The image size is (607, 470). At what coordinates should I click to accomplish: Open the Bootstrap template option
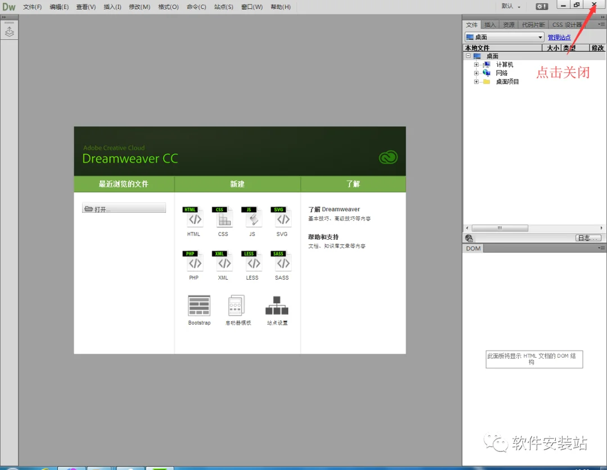coord(200,310)
